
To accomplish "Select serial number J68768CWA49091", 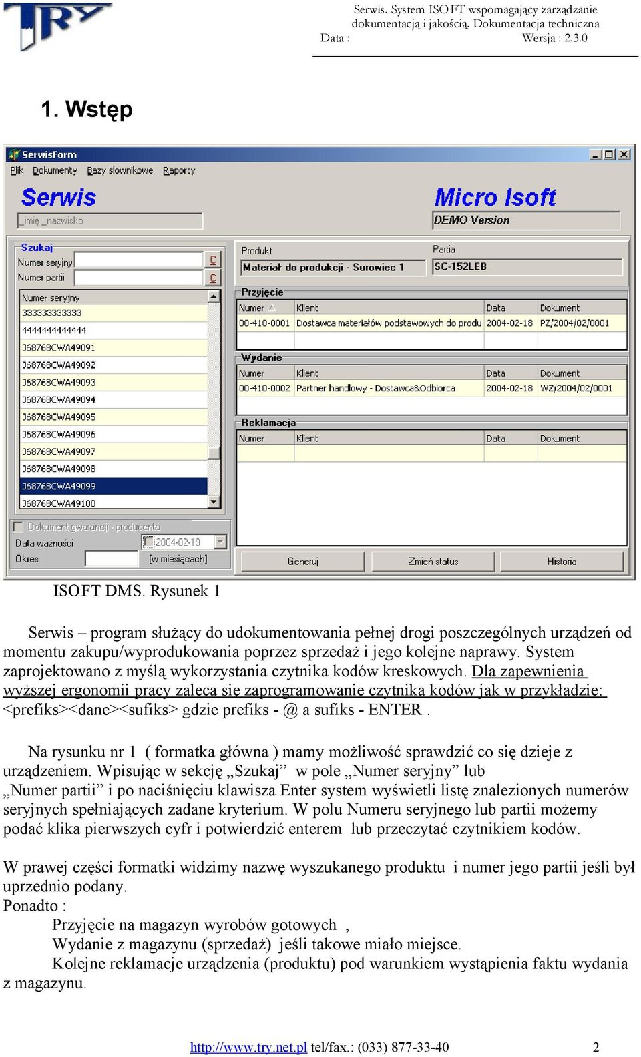I will point(114,347).
